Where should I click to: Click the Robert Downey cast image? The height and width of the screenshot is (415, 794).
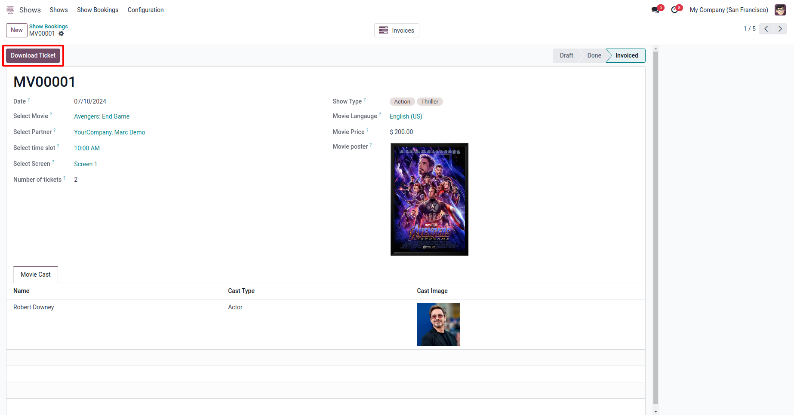(438, 324)
